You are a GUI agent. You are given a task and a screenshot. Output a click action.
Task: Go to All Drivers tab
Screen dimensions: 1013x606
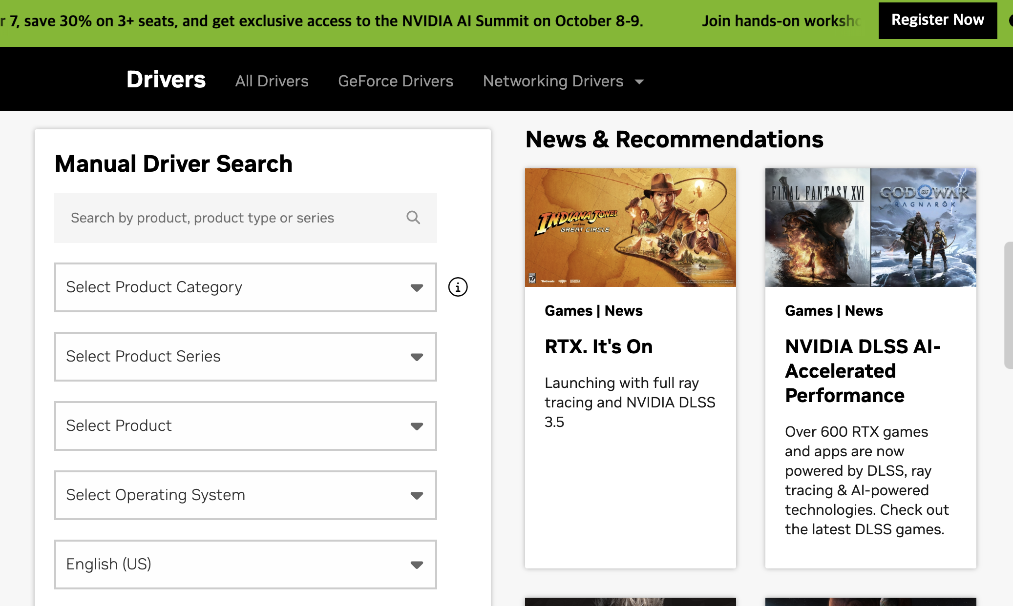pyautogui.click(x=272, y=81)
